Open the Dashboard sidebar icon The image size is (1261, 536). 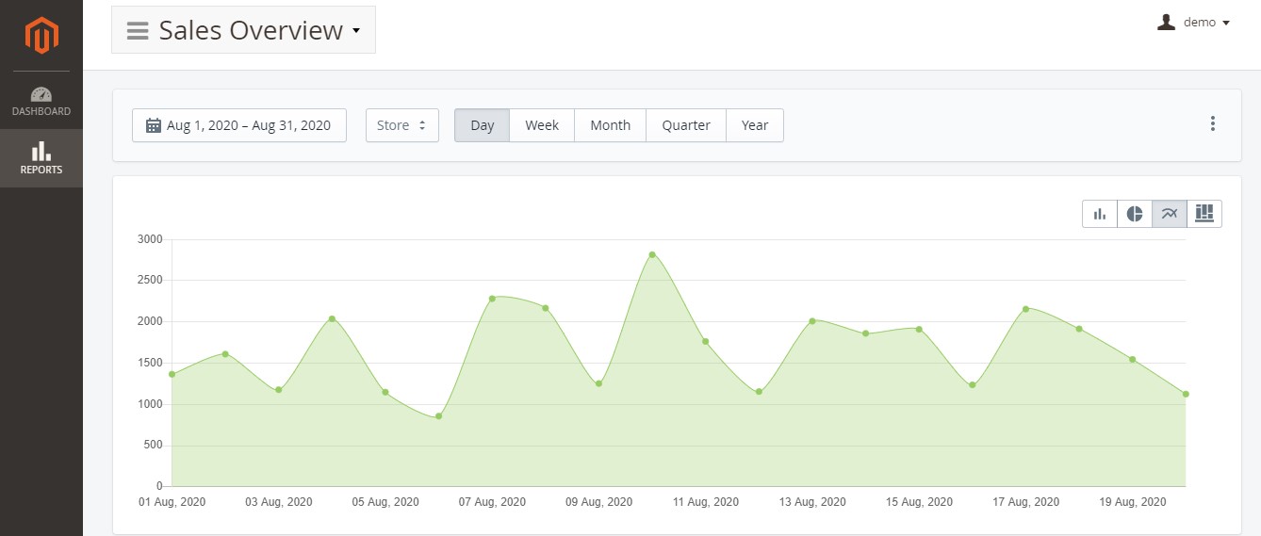click(41, 102)
